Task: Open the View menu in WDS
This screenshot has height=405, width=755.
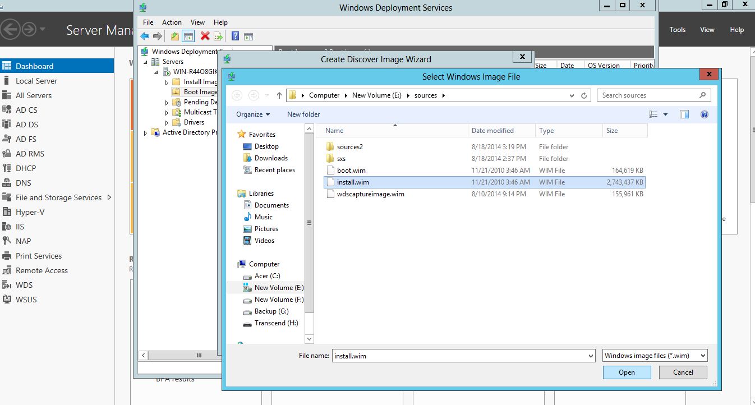Action: click(x=197, y=22)
